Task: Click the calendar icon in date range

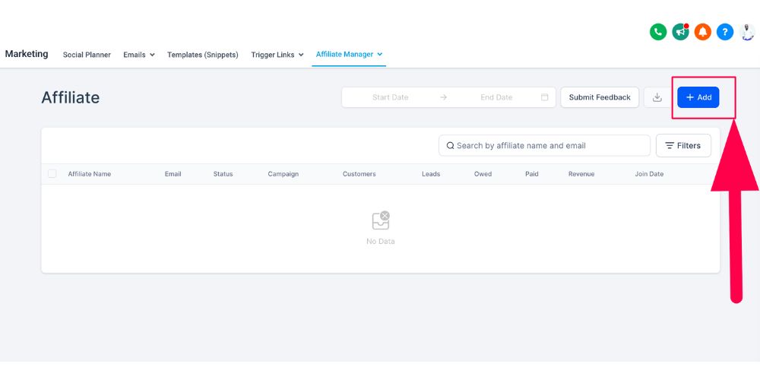Action: pyautogui.click(x=544, y=97)
